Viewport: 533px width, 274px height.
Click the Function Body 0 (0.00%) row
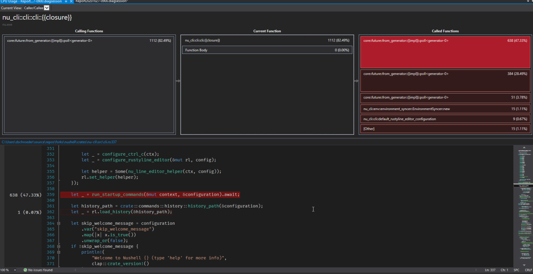point(267,50)
